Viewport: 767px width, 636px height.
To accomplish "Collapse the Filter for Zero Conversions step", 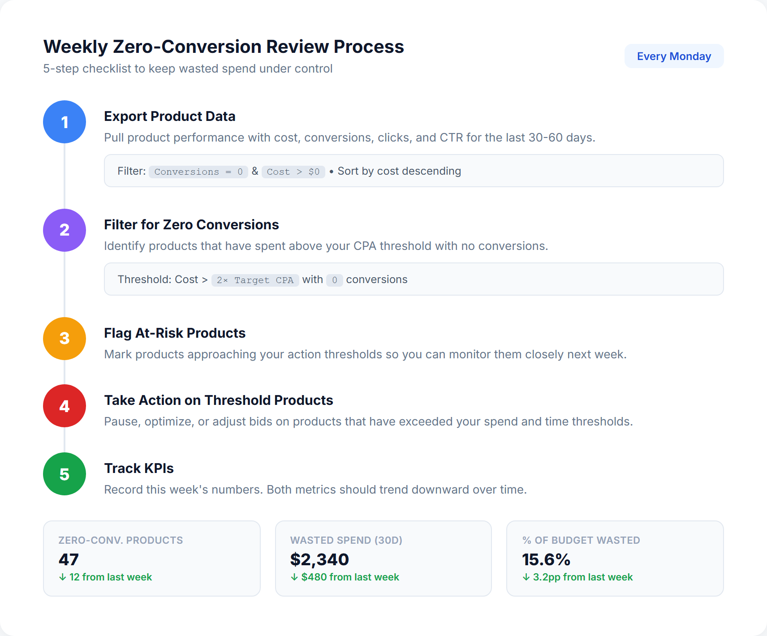I will 191,224.
